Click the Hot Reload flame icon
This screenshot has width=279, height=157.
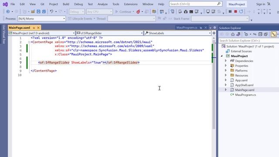tap(138, 12)
